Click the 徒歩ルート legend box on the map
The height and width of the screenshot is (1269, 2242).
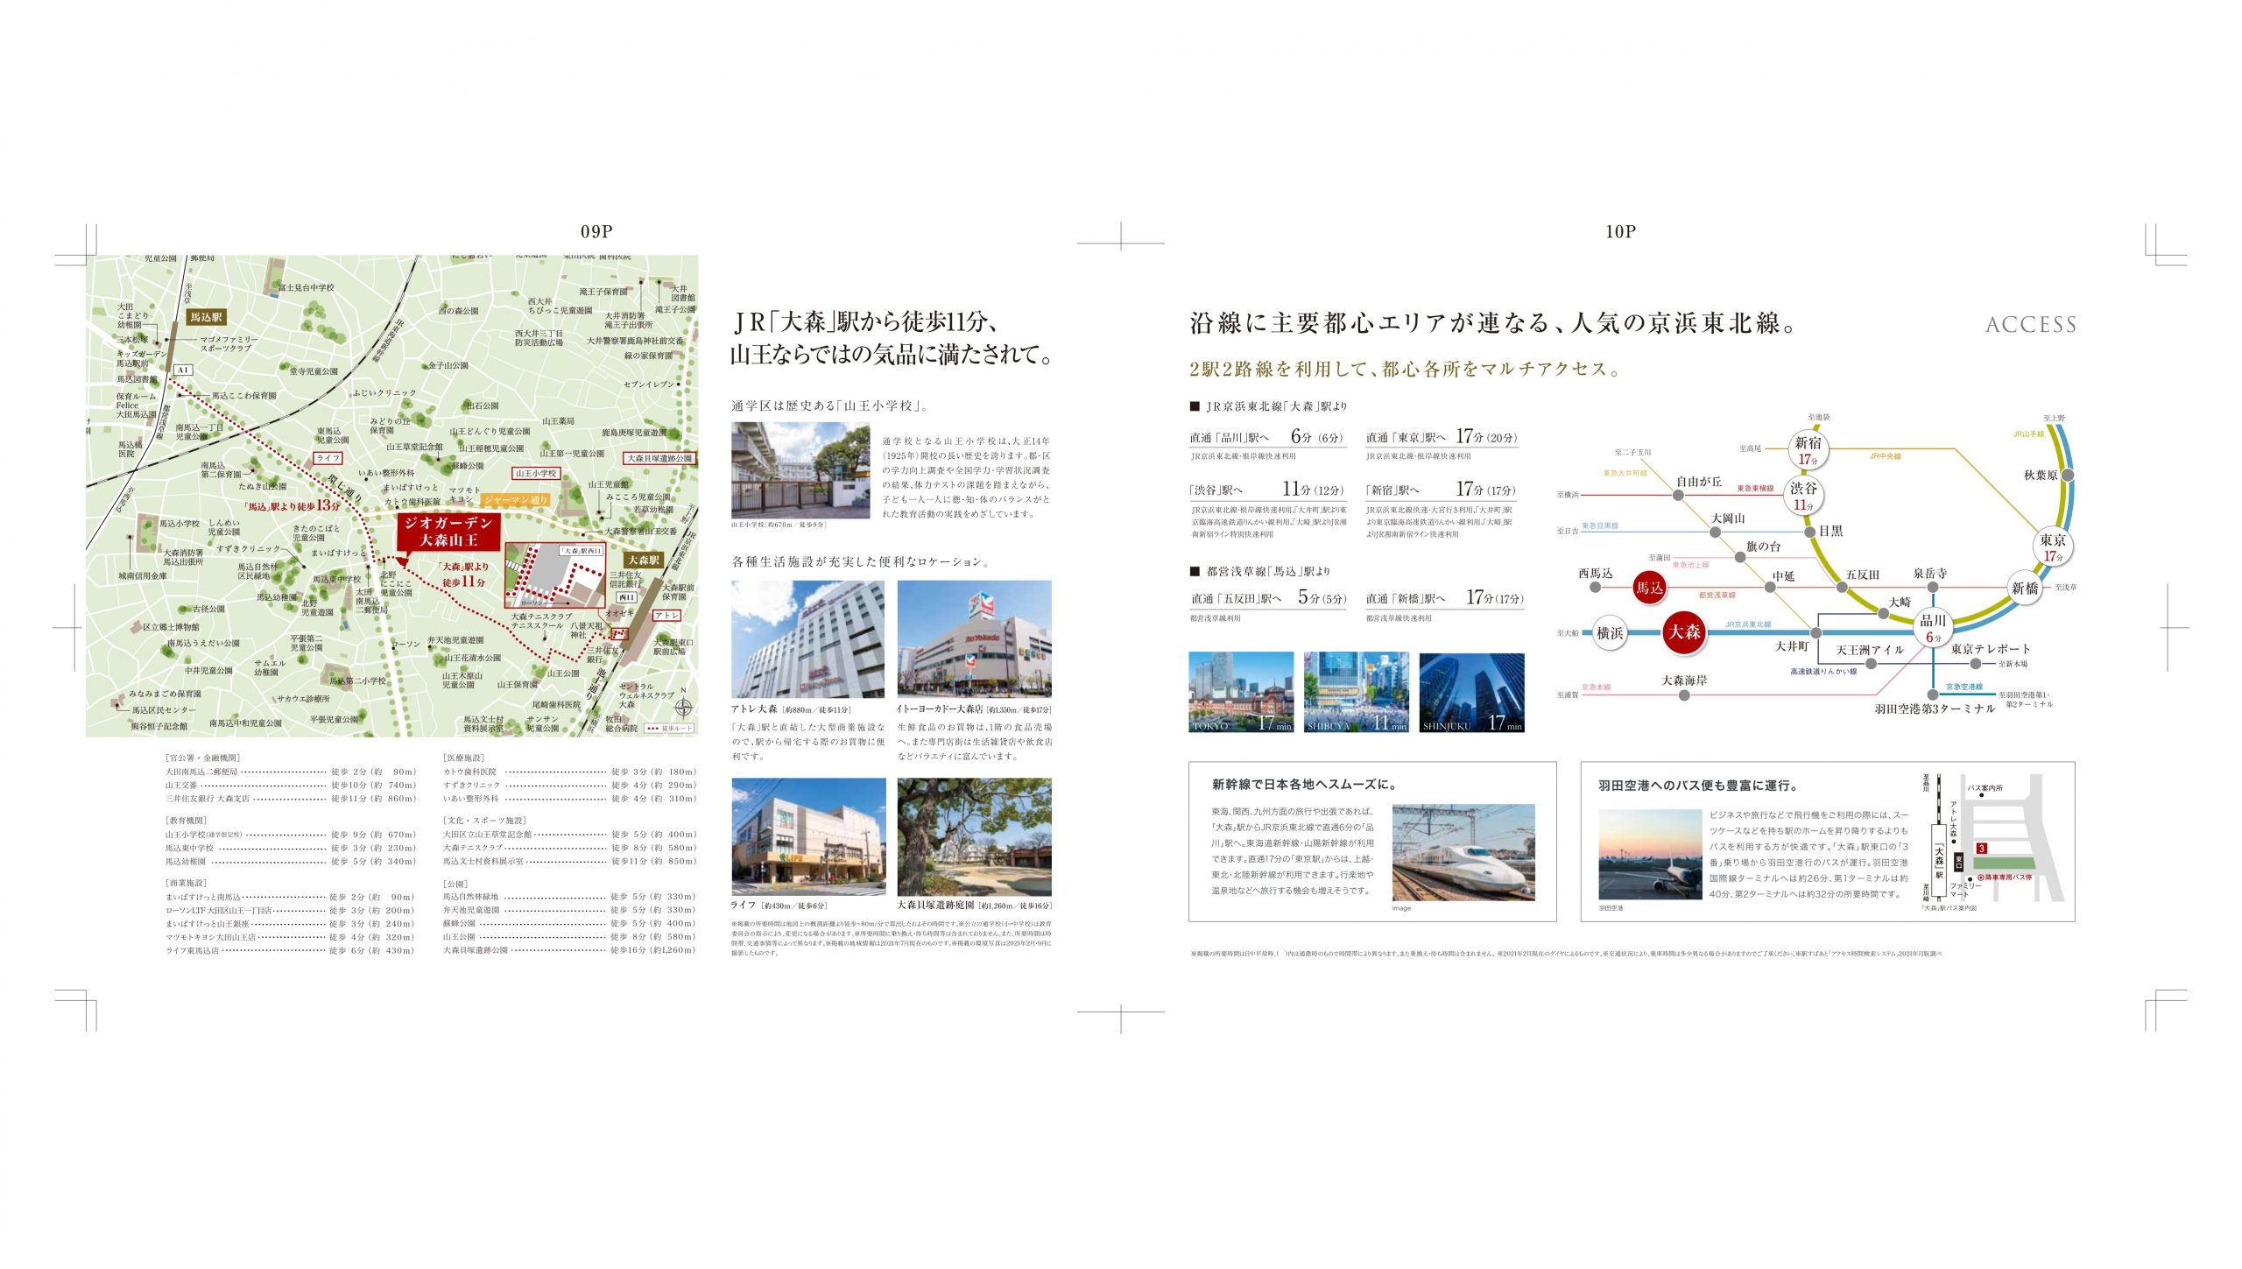pos(669,728)
